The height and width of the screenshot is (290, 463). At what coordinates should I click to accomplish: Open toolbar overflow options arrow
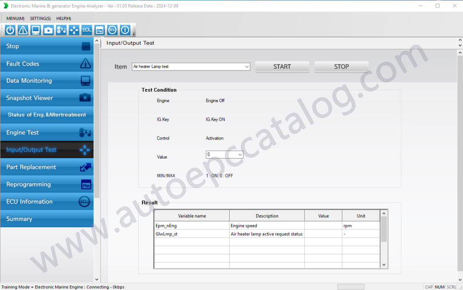[134, 34]
